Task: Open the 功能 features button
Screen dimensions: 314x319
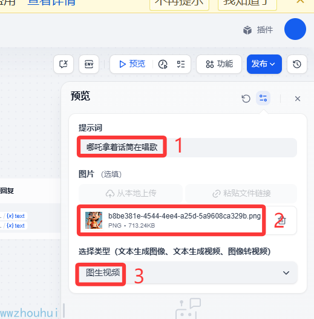Action: (219, 64)
